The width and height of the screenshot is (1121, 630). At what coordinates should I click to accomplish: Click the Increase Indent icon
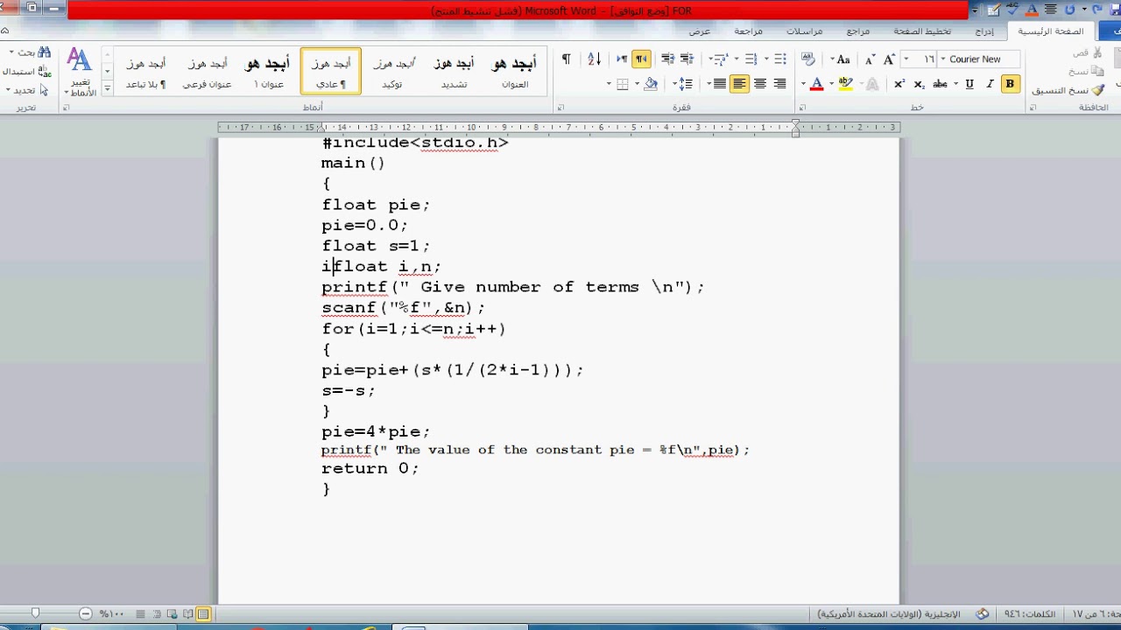(667, 59)
